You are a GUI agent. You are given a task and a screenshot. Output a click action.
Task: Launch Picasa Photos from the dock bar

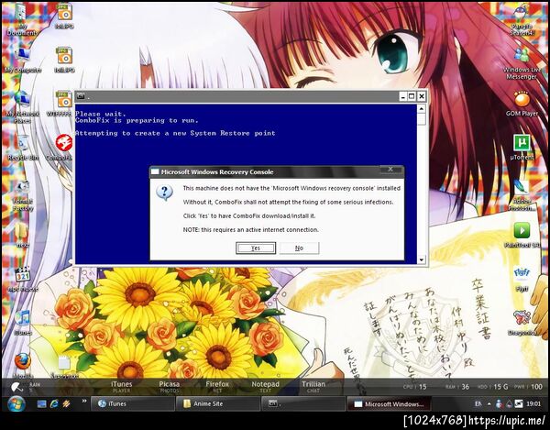[169, 387]
